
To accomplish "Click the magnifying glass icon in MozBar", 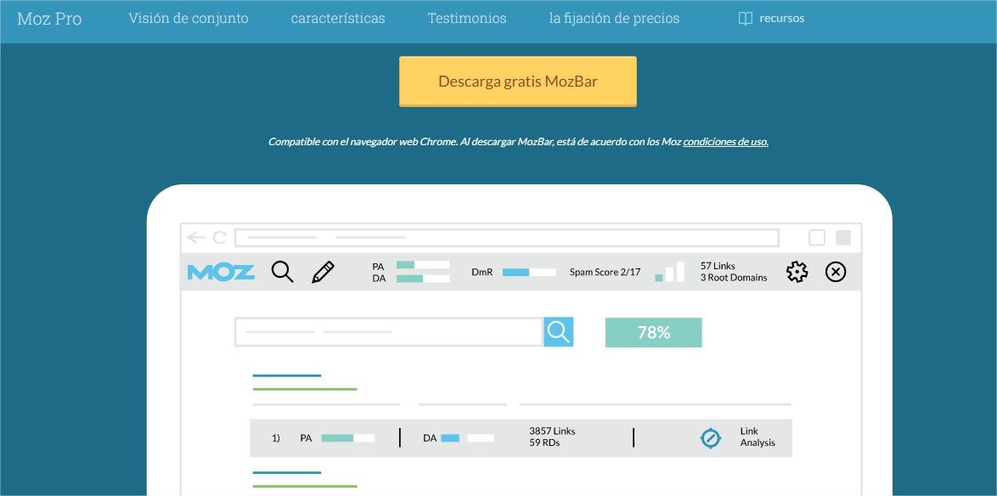I will click(x=283, y=272).
